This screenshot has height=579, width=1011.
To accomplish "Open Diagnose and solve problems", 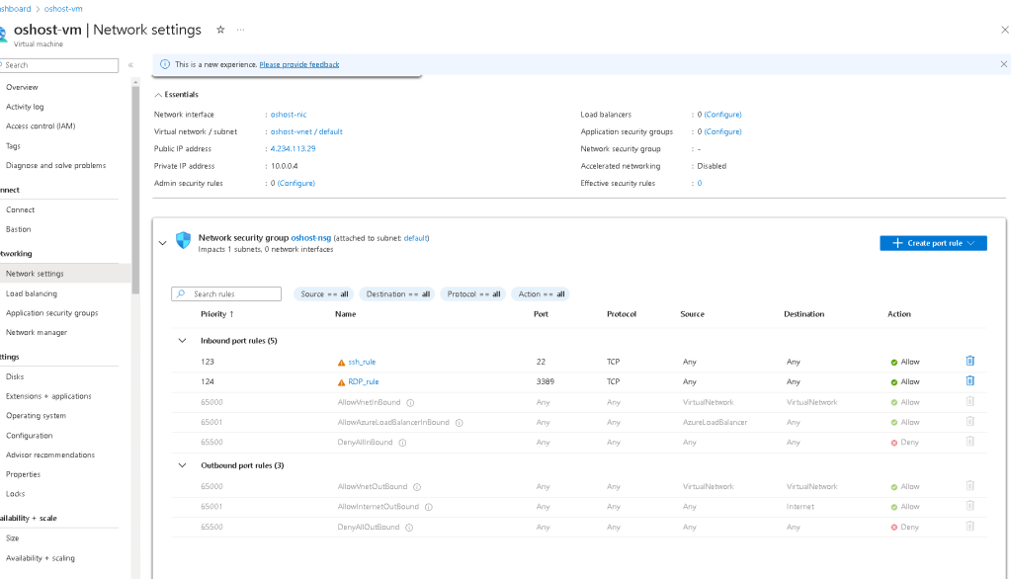I will 55,165.
